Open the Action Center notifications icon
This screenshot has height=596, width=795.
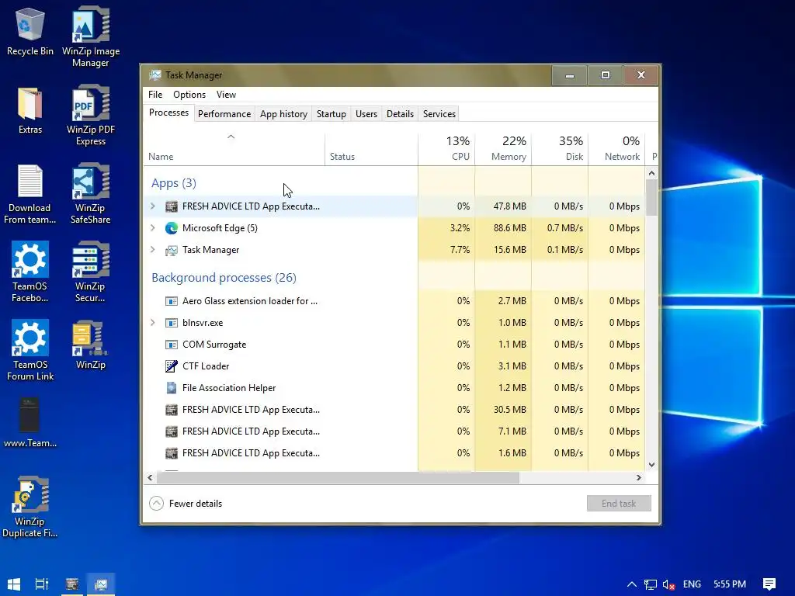tap(769, 584)
